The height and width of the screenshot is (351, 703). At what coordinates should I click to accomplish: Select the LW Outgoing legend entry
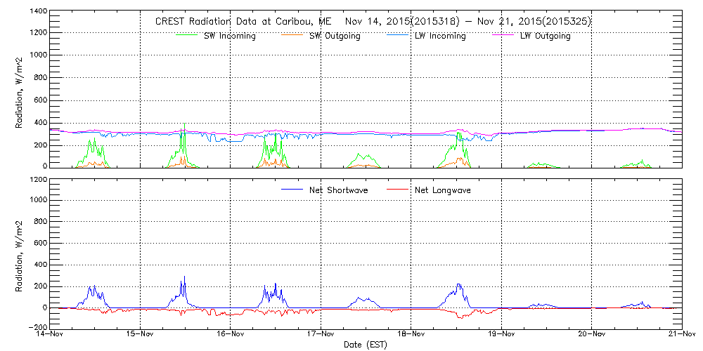click(x=545, y=37)
